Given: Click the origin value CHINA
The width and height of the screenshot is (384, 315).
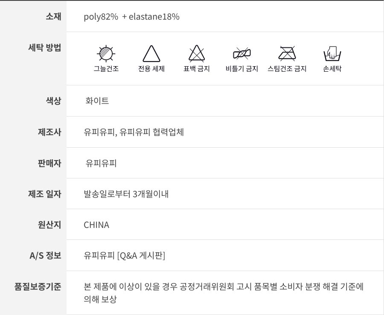Looking at the screenshot, I should [x=96, y=225].
